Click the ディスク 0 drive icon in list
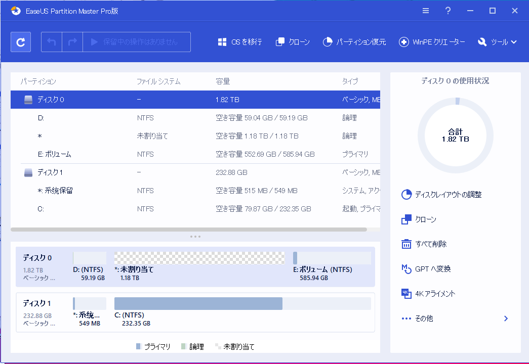The width and height of the screenshot is (529, 364). click(28, 100)
